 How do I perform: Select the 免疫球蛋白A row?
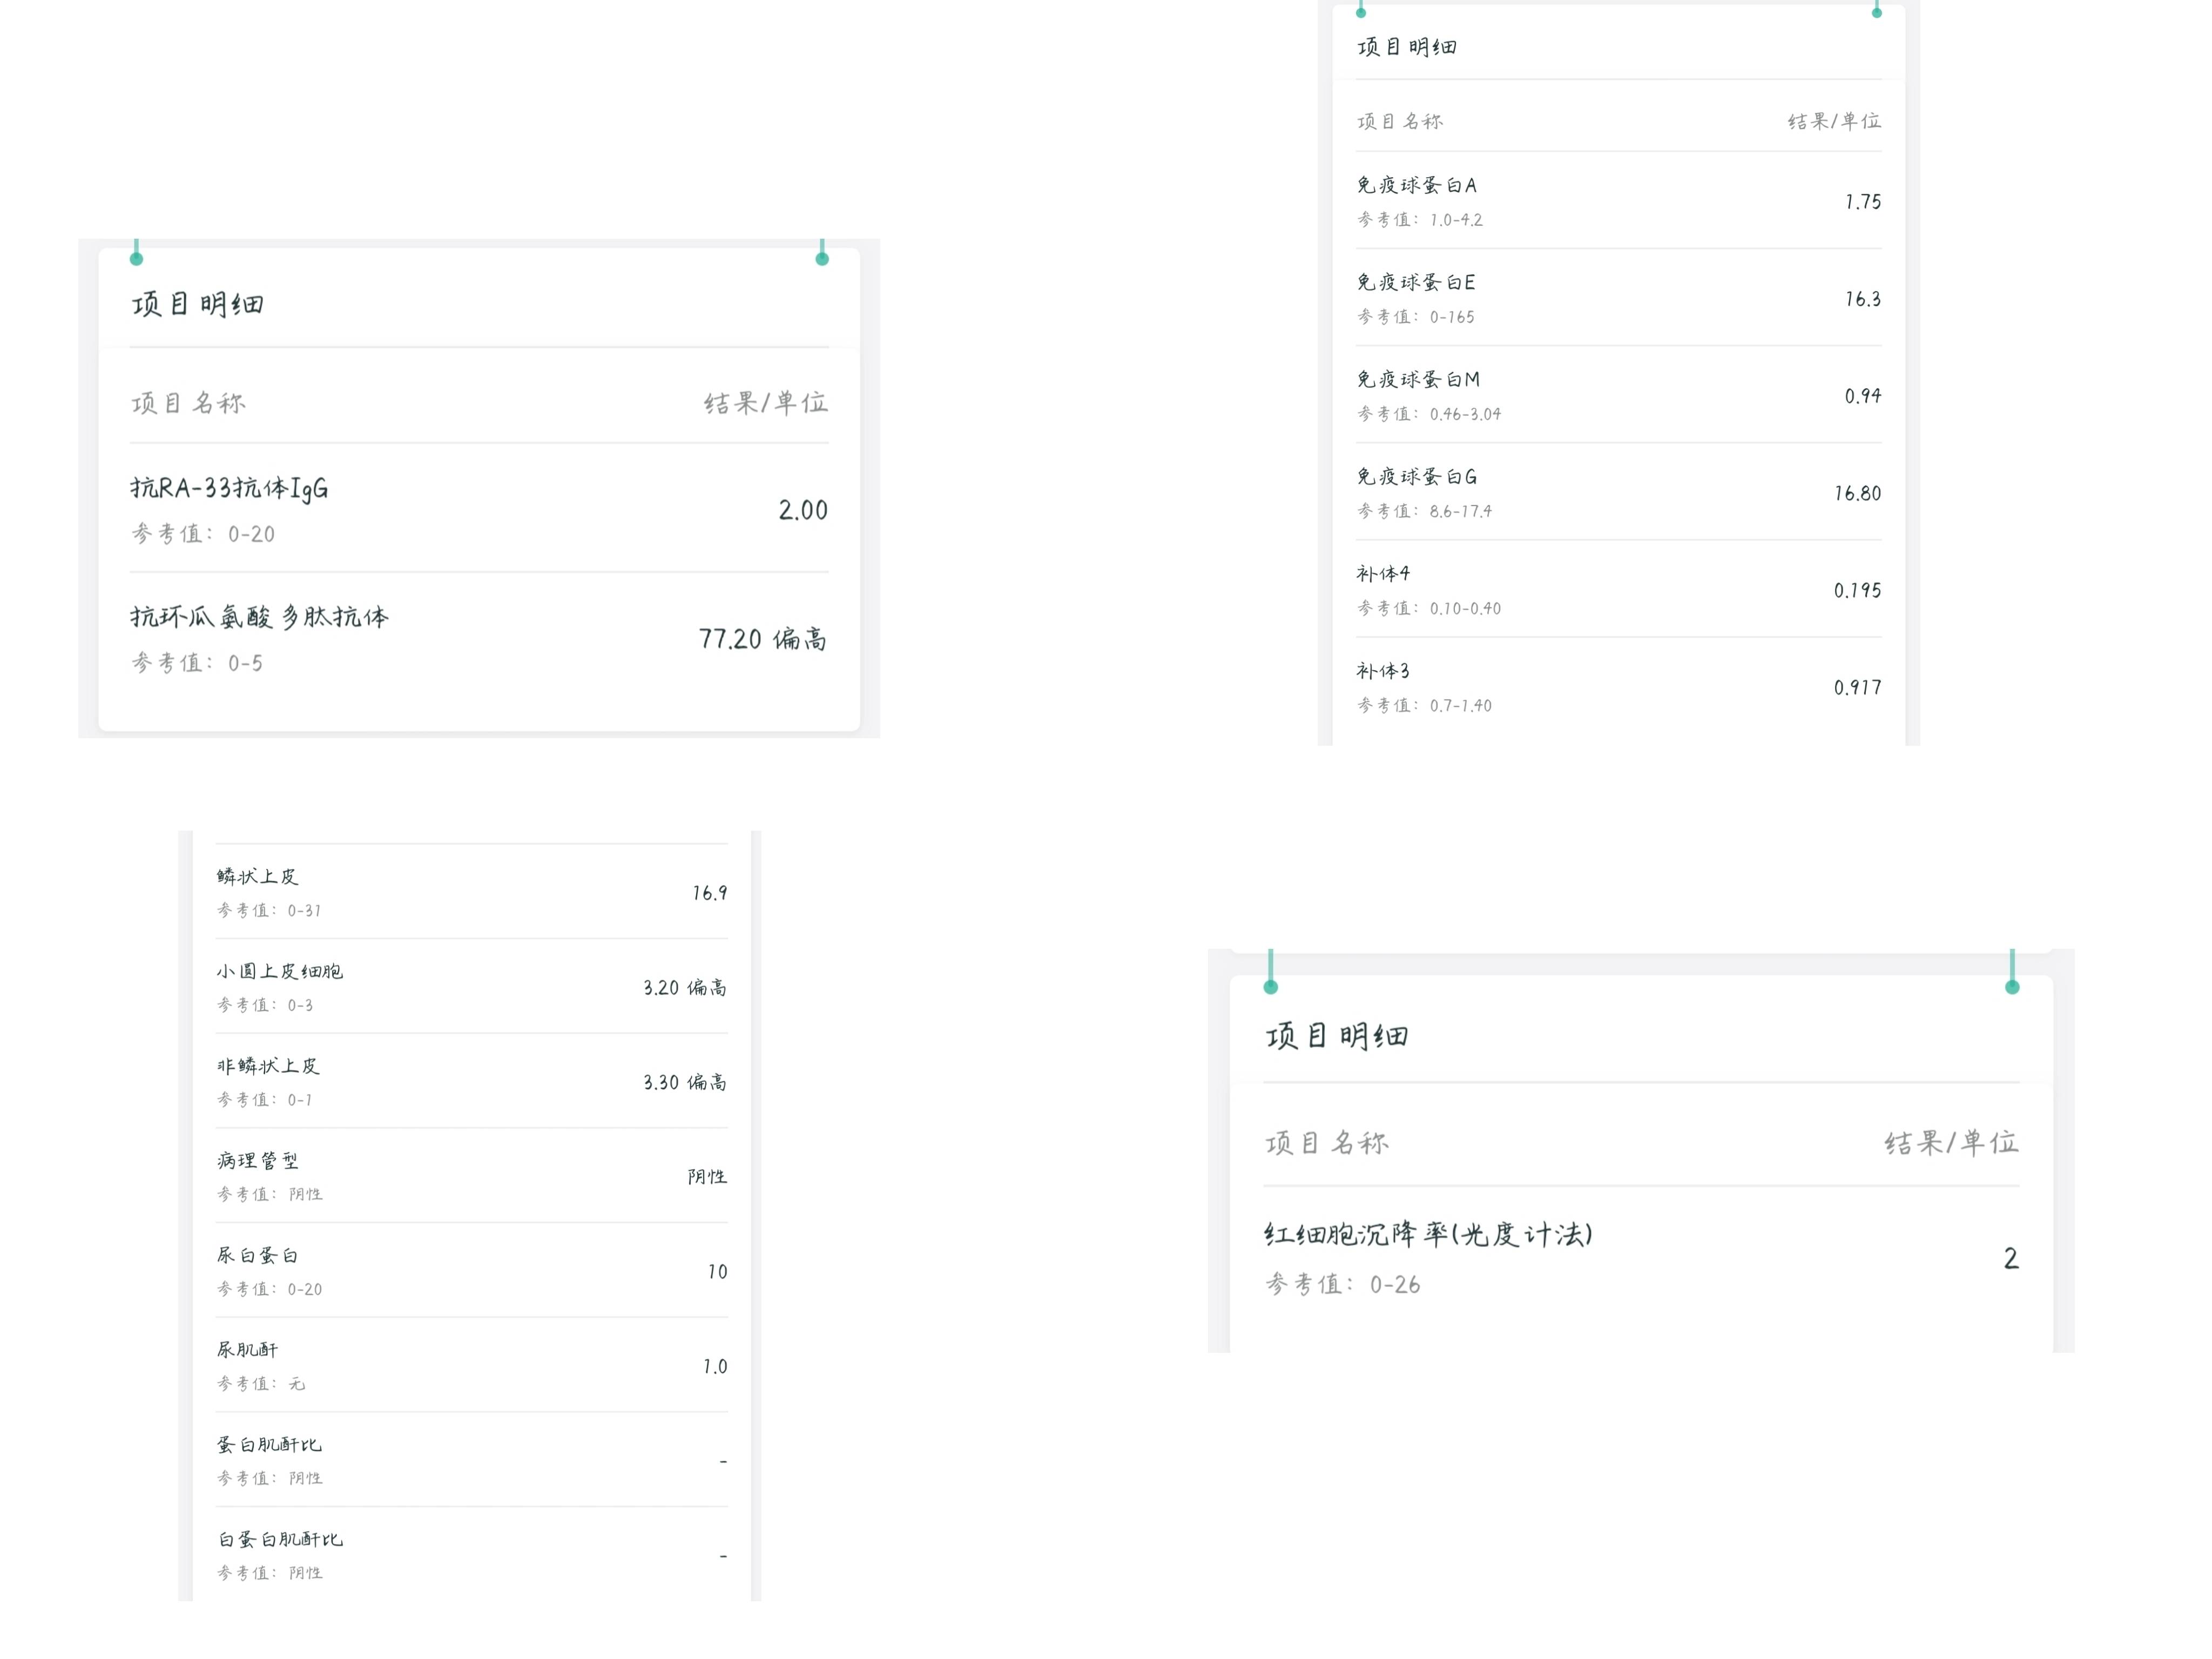tap(1618, 201)
